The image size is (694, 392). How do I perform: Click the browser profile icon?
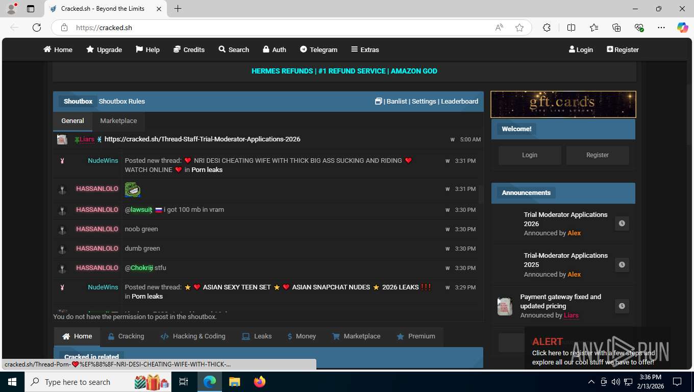click(11, 9)
